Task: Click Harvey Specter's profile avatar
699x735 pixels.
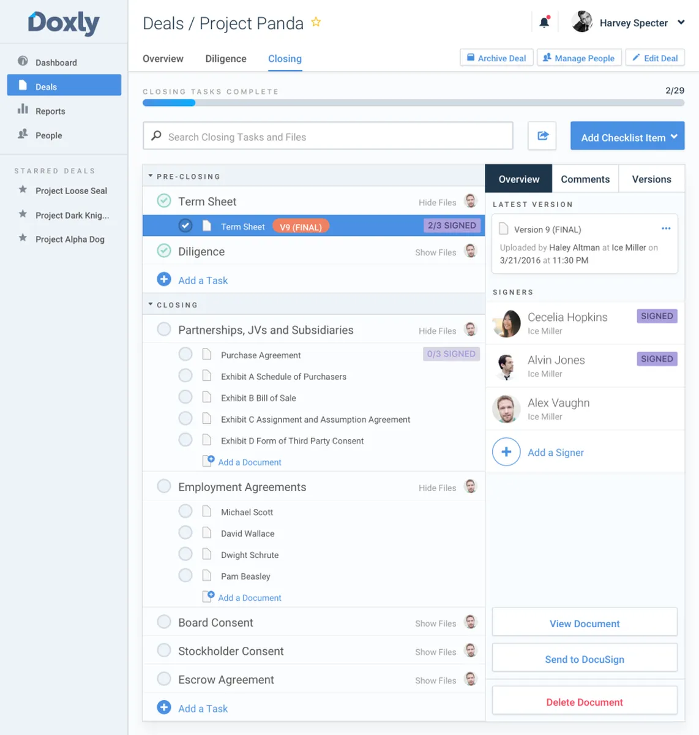Action: (582, 21)
